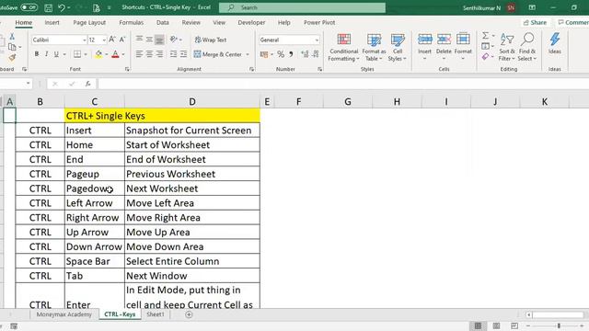Screen dimensions: 589x331
Task: Click Decrease Decimal icon
Action: click(x=315, y=54)
